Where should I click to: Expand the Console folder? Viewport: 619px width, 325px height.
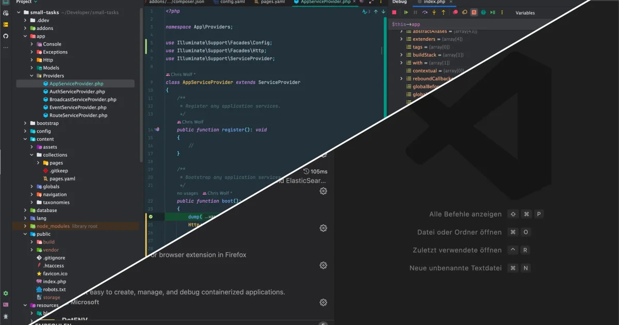point(31,44)
